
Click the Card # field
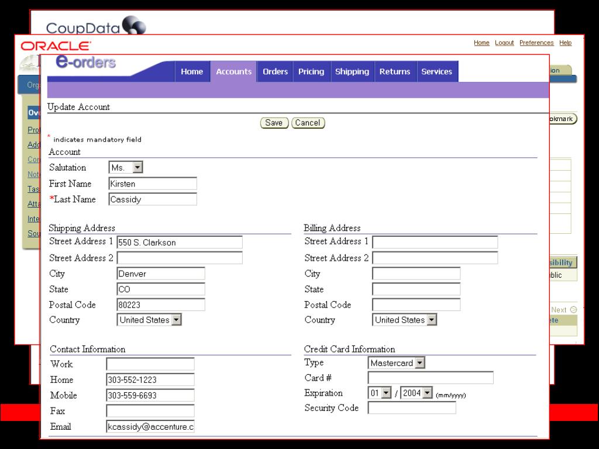[431, 378]
